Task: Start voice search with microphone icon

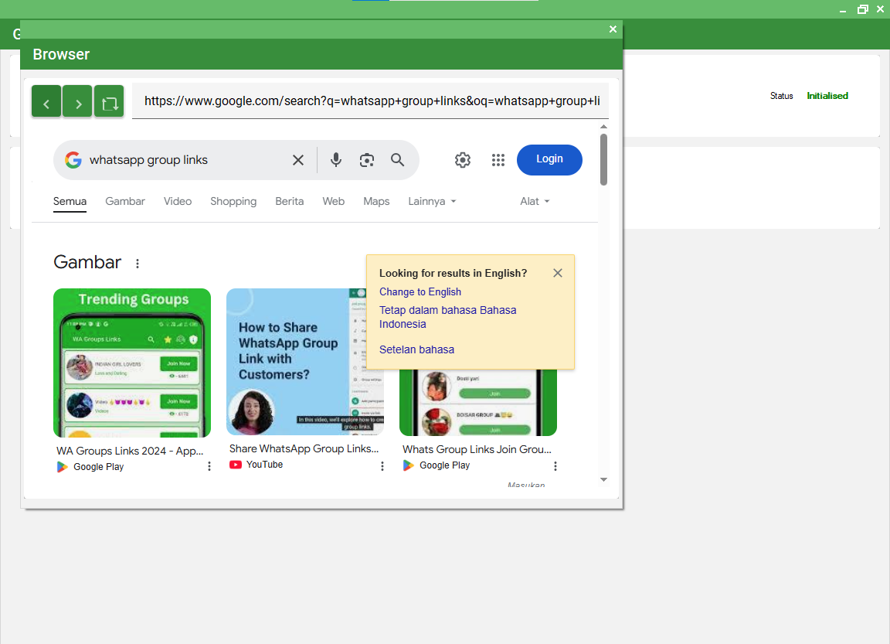Action: pyautogui.click(x=336, y=160)
